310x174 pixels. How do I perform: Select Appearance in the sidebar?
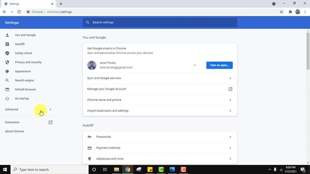pos(23,71)
